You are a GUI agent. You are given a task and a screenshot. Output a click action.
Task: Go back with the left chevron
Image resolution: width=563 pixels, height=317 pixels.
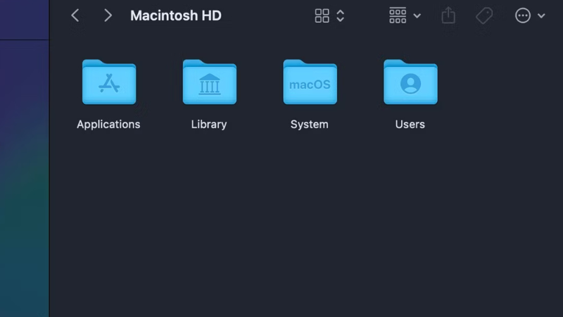coord(75,15)
